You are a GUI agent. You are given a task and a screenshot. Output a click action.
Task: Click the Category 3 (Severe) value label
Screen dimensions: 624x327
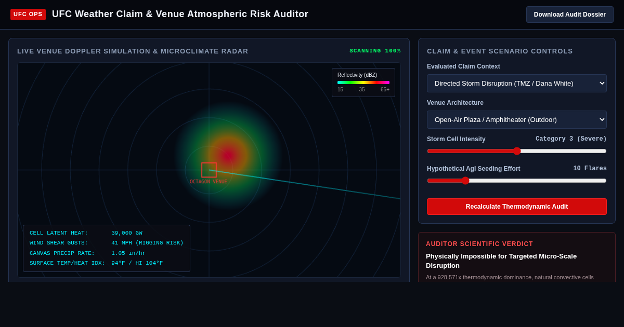coord(571,139)
